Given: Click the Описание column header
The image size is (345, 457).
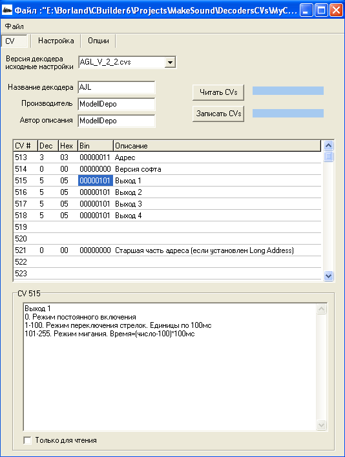Looking at the screenshot, I should tap(217, 146).
